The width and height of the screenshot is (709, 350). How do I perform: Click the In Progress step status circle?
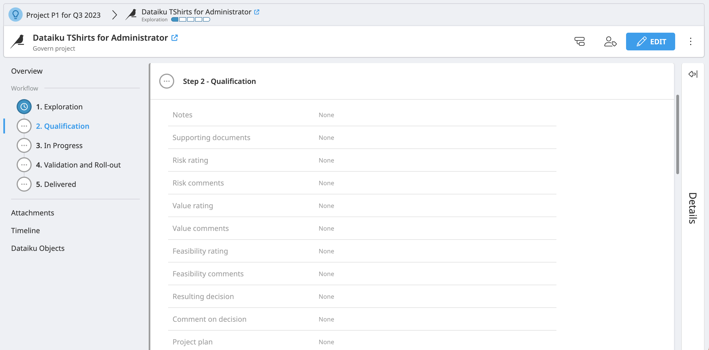point(24,145)
